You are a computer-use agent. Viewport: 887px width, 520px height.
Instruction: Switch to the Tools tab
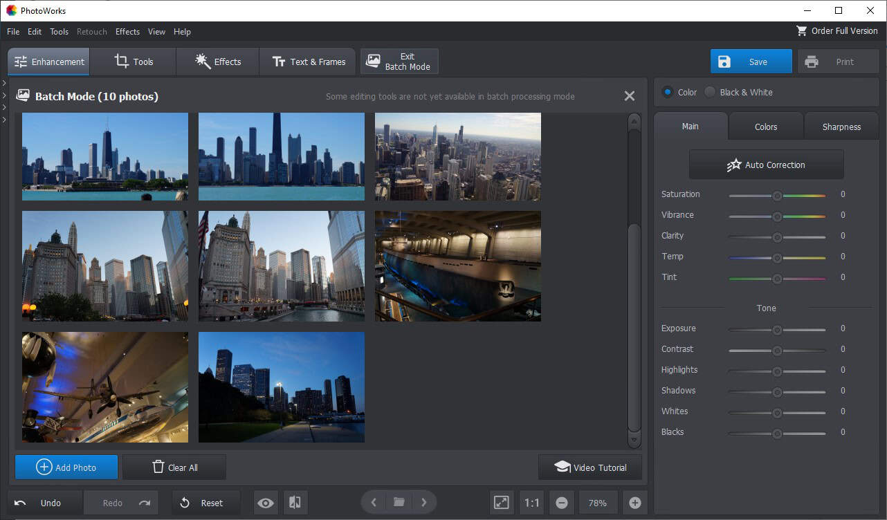pyautogui.click(x=133, y=62)
